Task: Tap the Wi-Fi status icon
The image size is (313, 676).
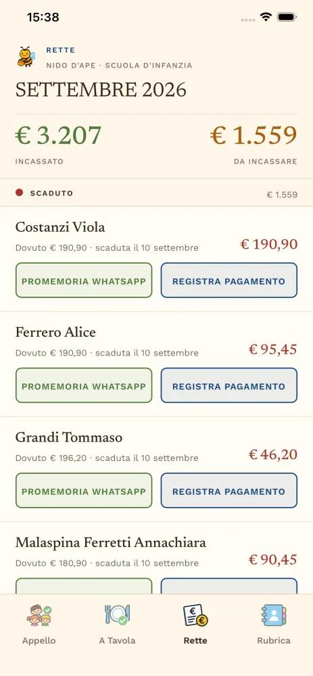Action: click(266, 18)
